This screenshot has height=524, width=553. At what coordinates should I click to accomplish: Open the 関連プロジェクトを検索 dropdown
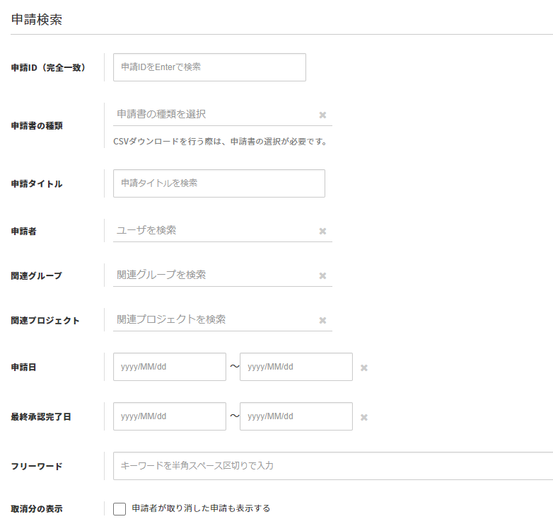pyautogui.click(x=212, y=319)
